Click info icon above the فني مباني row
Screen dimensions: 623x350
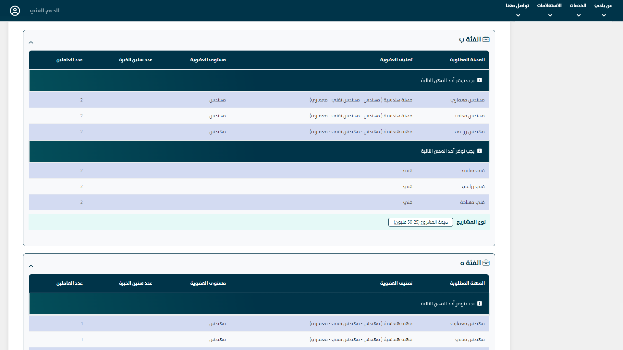pyautogui.click(x=480, y=151)
